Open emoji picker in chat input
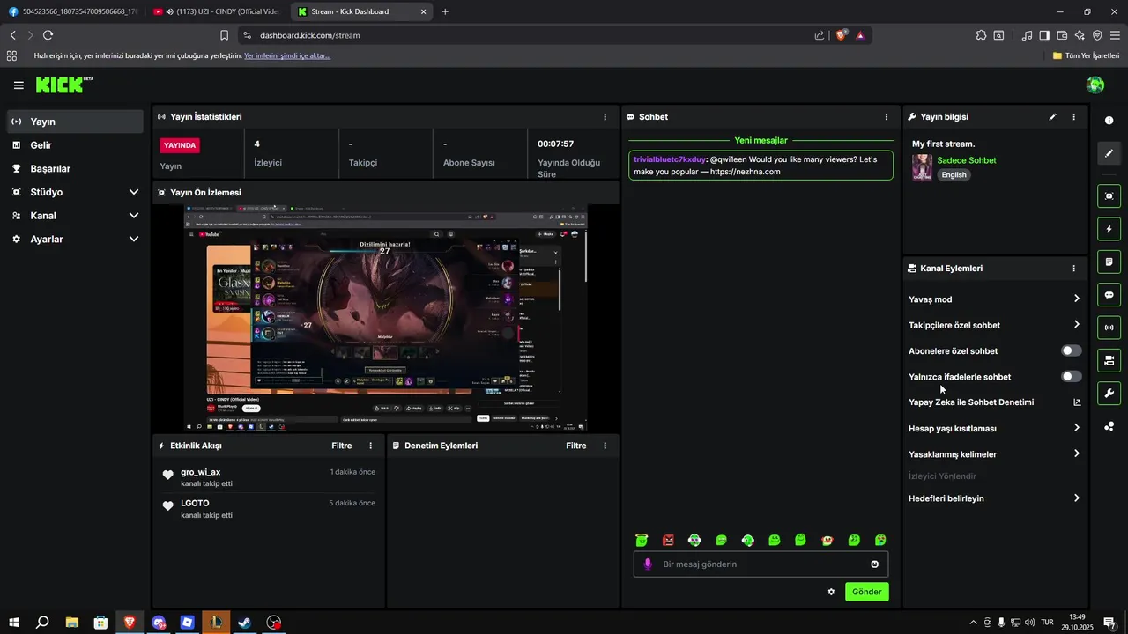This screenshot has width=1128, height=634. 874,564
